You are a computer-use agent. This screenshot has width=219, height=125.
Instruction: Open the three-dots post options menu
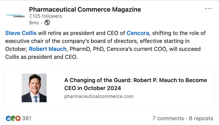click(x=209, y=8)
